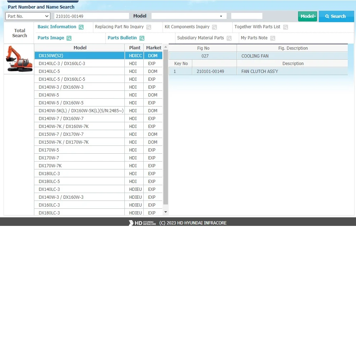Click the Plant column header

pyautogui.click(x=134, y=48)
